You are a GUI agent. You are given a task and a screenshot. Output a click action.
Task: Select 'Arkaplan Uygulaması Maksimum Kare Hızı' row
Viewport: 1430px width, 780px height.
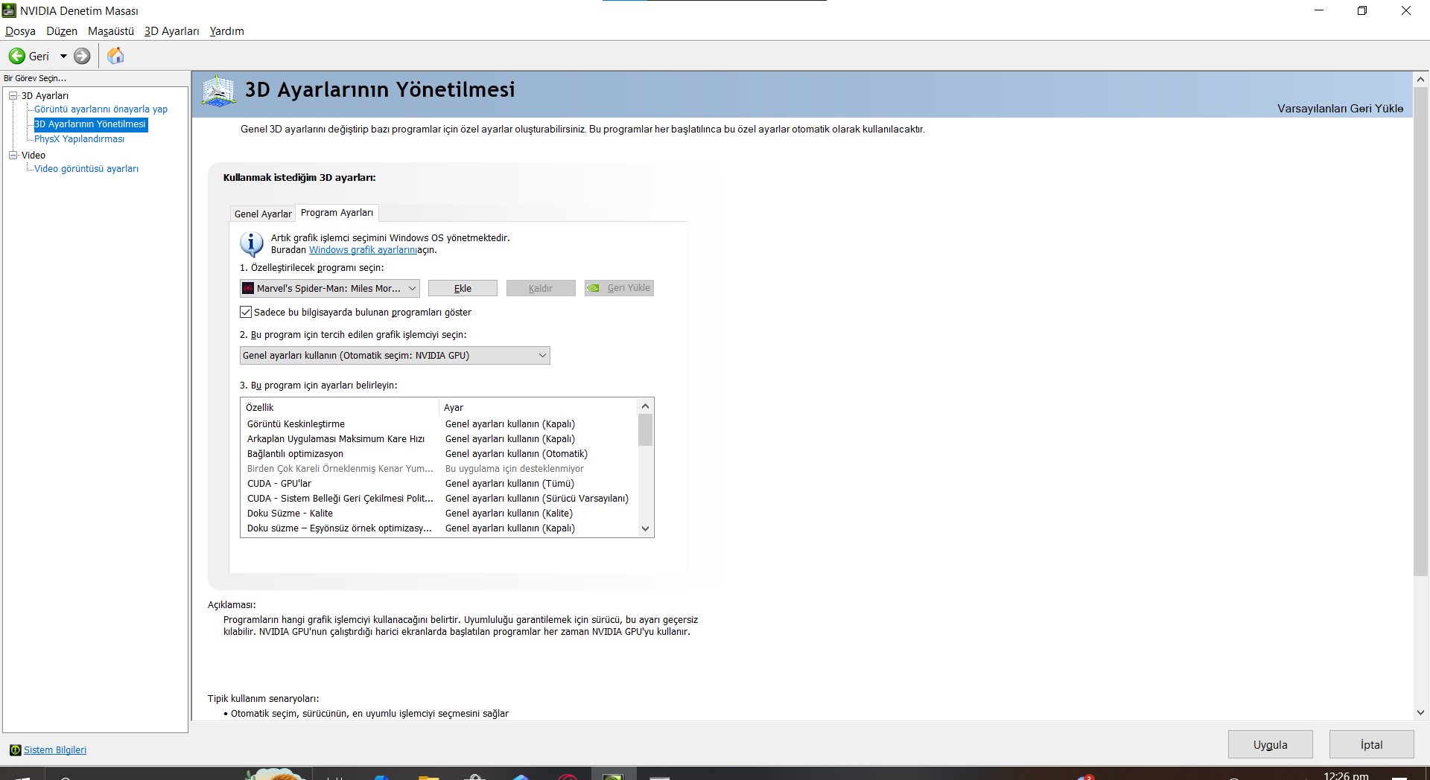(439, 439)
